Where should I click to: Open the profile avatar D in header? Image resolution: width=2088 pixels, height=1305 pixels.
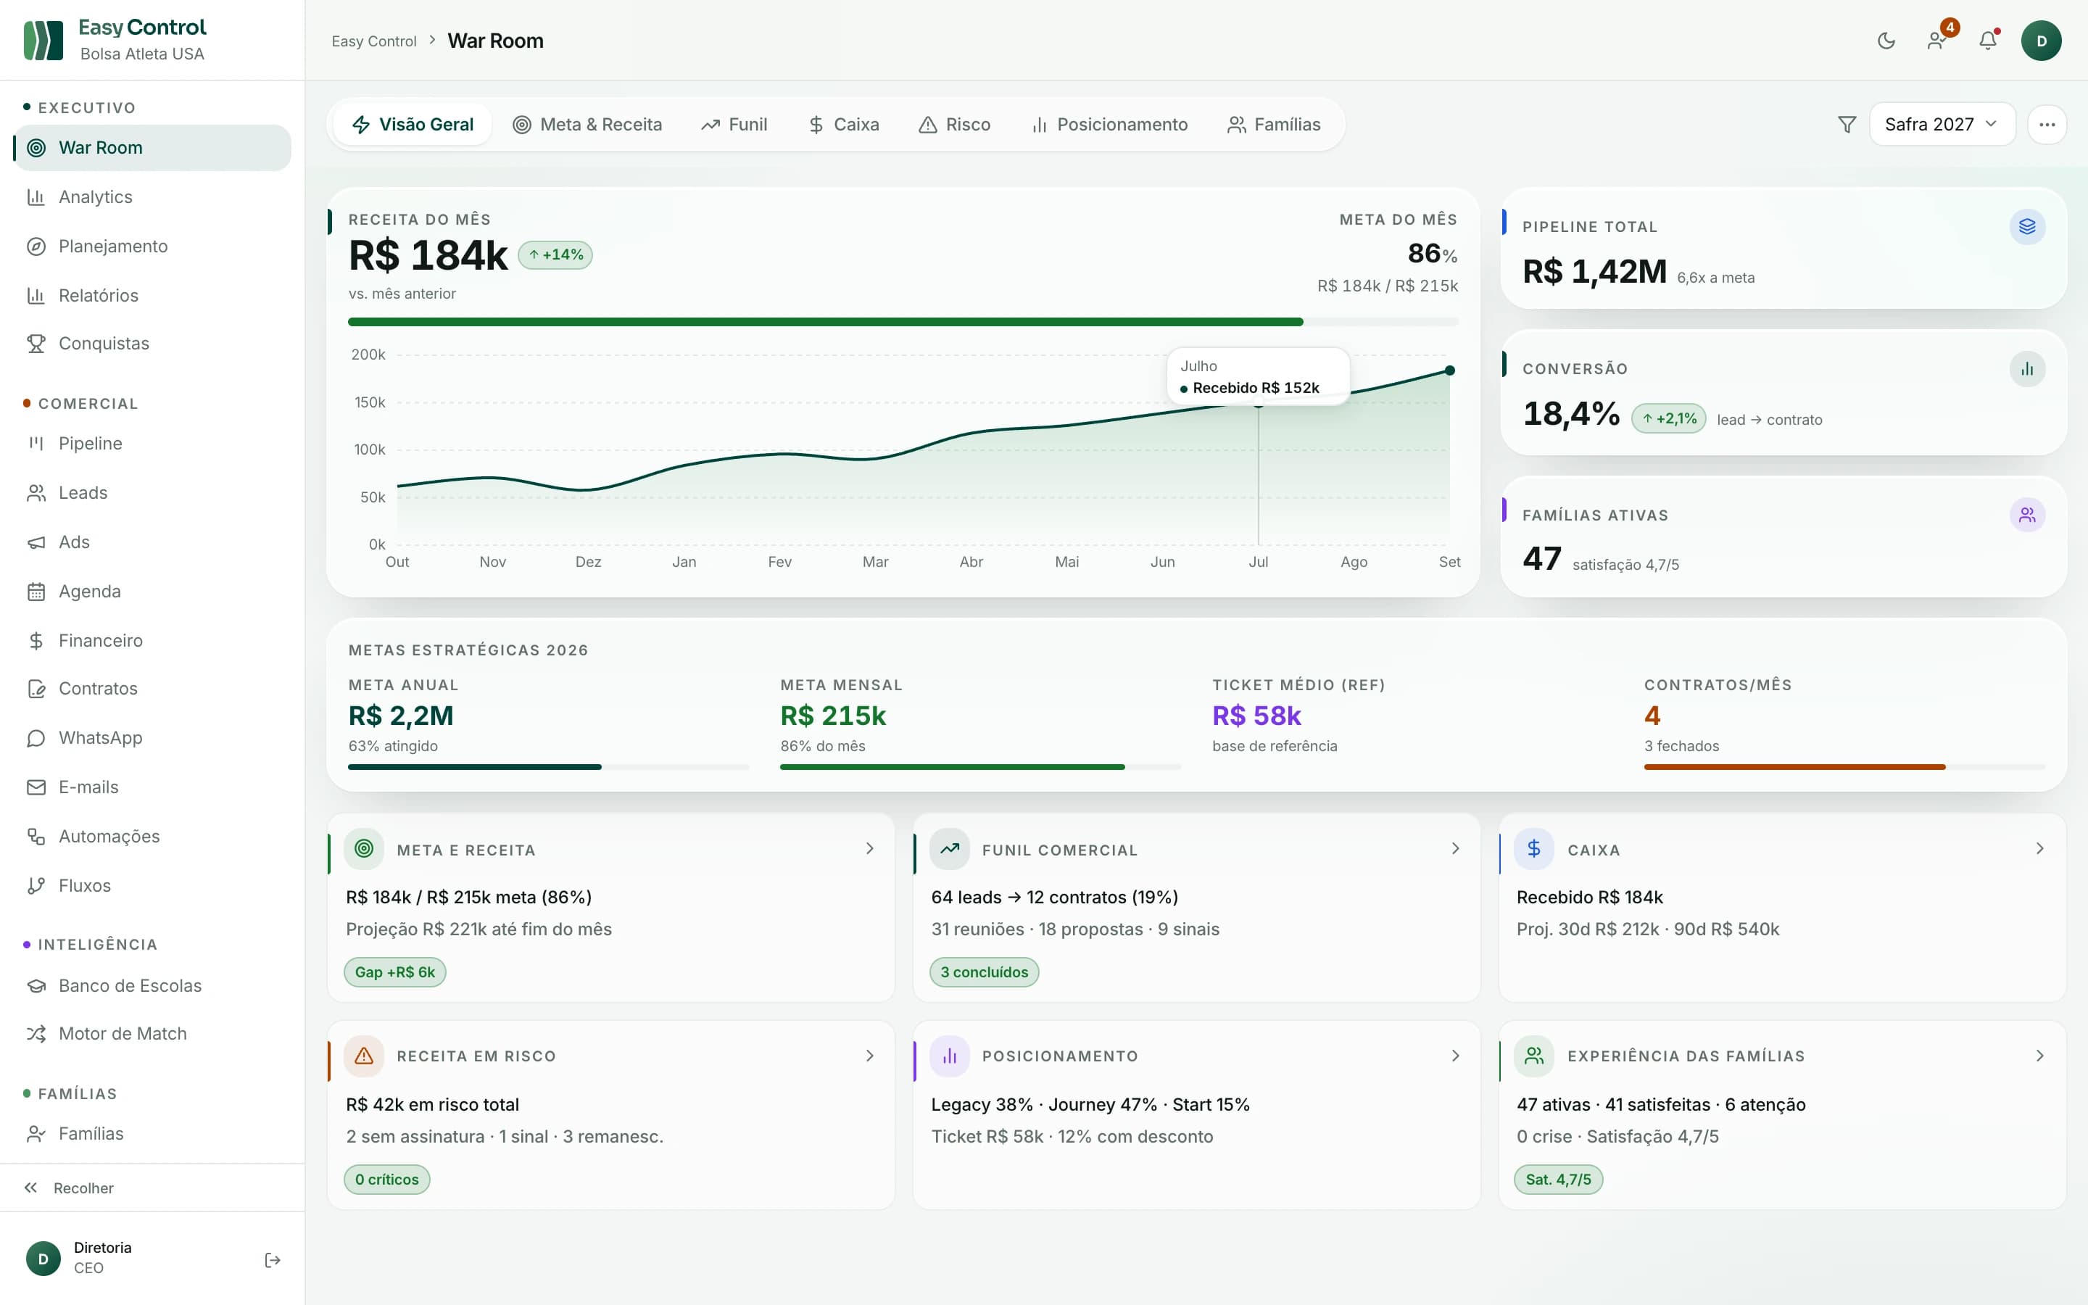pos(2042,41)
